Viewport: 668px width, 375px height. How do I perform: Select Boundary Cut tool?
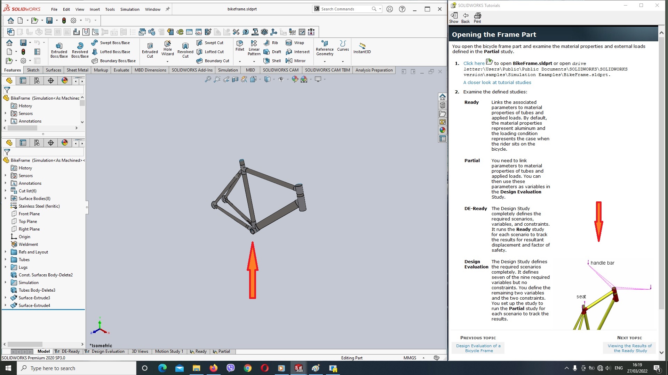(x=213, y=61)
